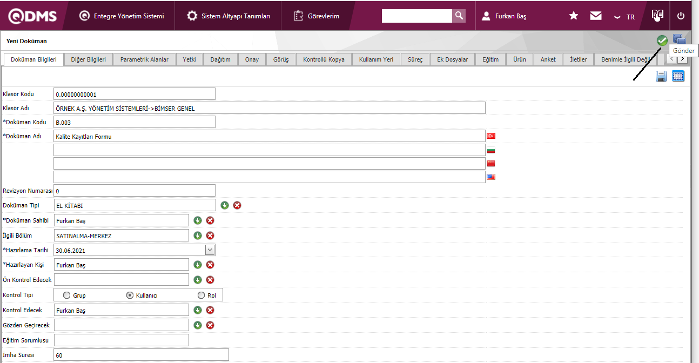Clear Doküman Tipi with red X icon
Image resolution: width=699 pixels, height=363 pixels.
(x=237, y=205)
